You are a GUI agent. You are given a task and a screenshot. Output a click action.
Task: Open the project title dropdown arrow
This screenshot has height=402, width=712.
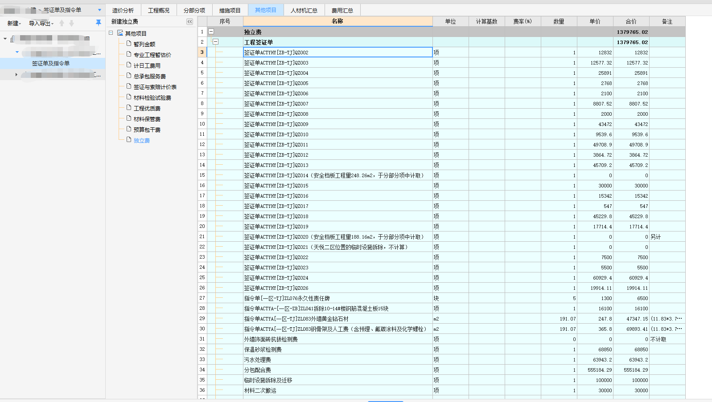coord(99,10)
